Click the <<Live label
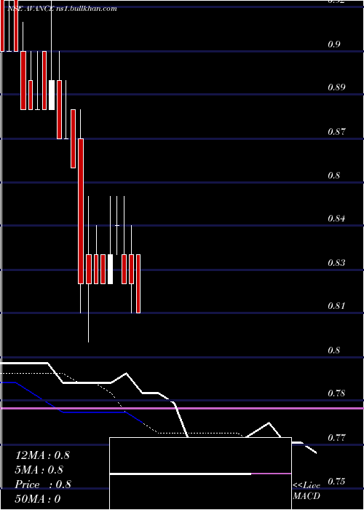Screen dimensions: 364x510 306,485
